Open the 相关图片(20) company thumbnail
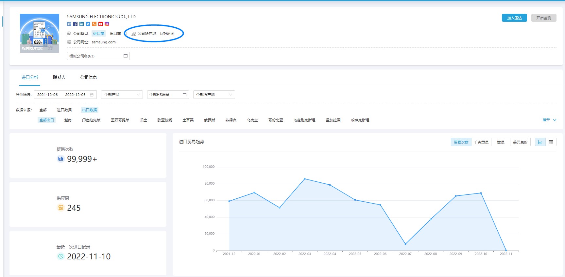Screen dimensions: 565x277 tap(40, 33)
